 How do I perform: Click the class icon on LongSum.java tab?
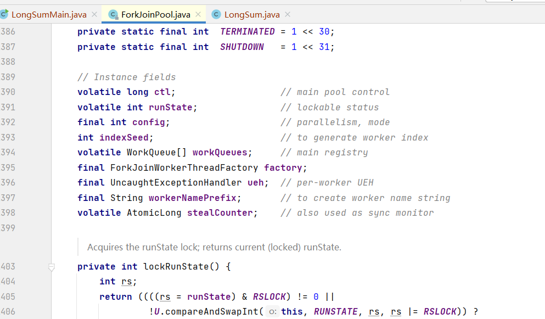click(216, 15)
